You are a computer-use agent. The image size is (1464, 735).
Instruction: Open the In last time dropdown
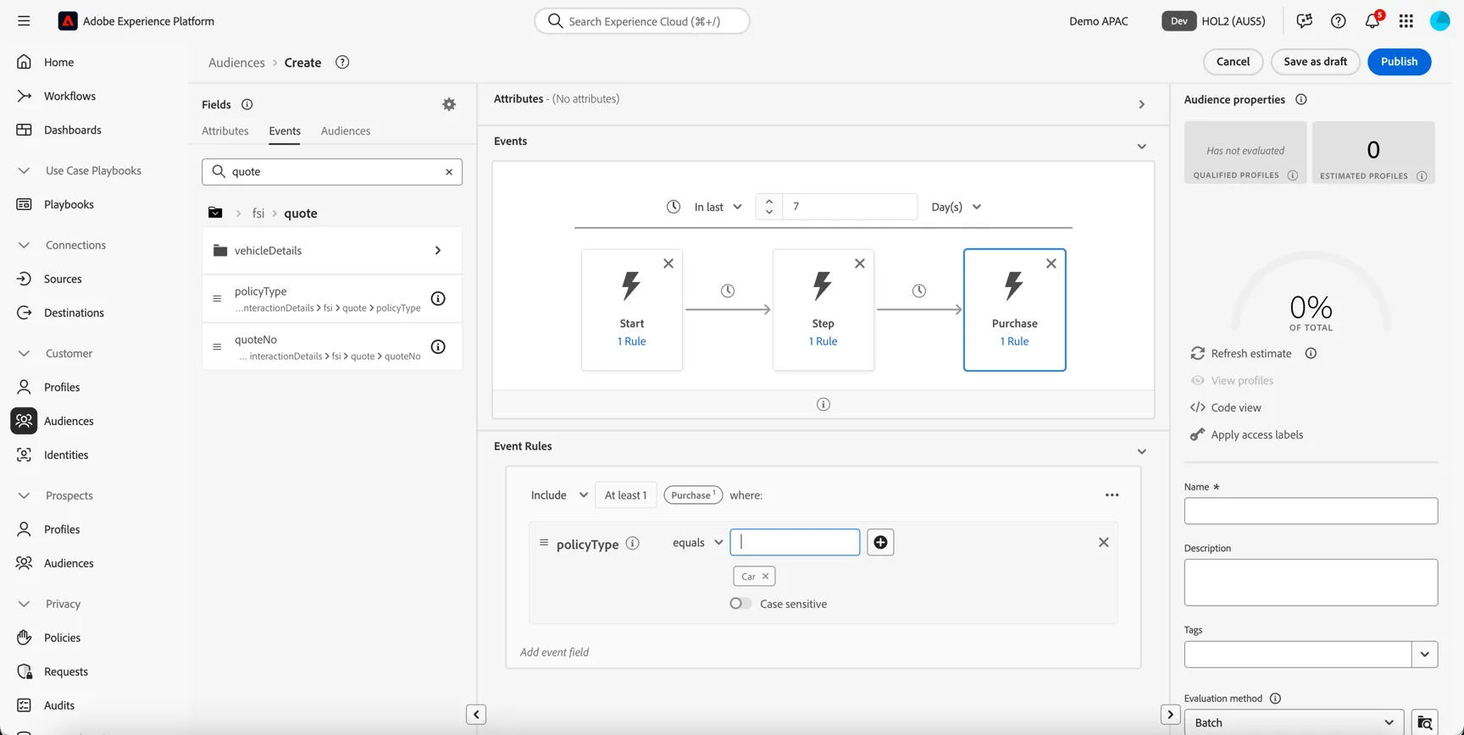(x=718, y=207)
